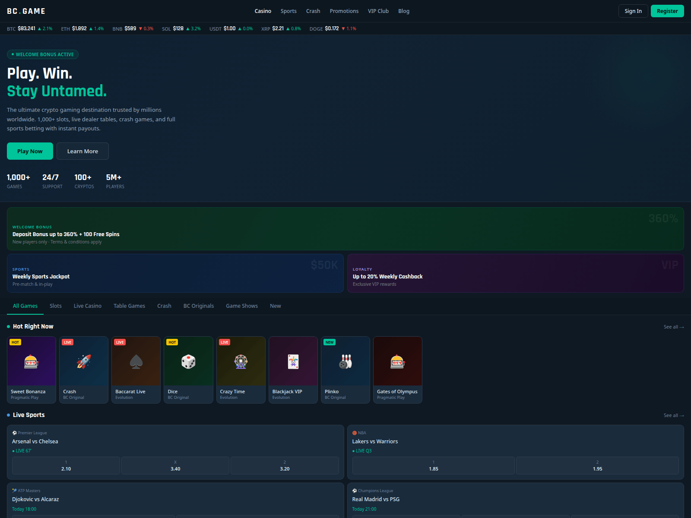
Task: Click the ATP Masters tennis icon
Action: [14, 490]
